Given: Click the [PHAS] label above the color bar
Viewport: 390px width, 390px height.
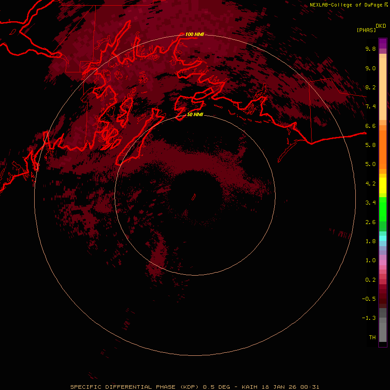Looking at the screenshot, I should (x=366, y=30).
